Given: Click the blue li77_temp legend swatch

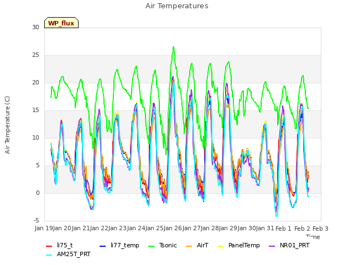Looking at the screenshot, I should coord(102,246).
